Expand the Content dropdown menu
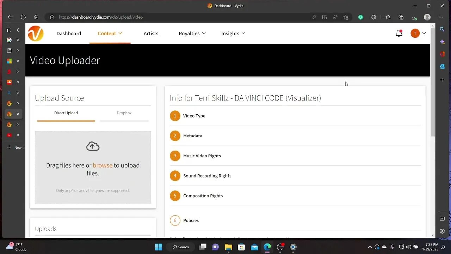 coord(110,34)
